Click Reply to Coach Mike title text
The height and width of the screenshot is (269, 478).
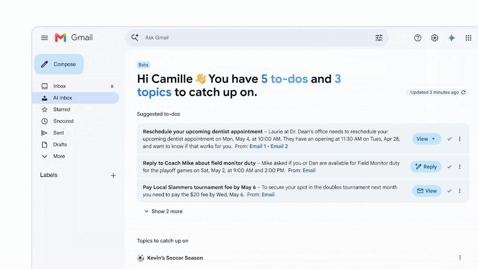[x=199, y=163]
